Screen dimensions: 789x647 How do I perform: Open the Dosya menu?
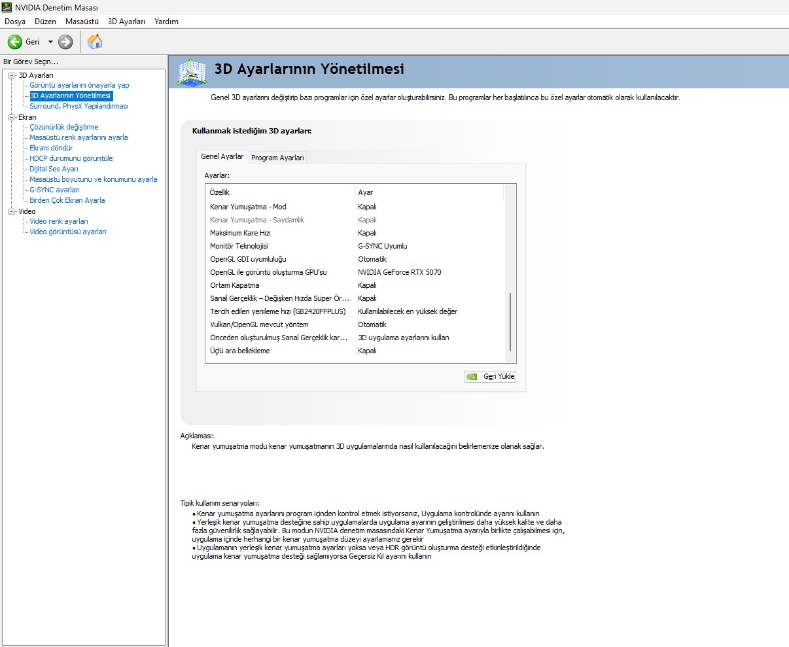click(x=15, y=22)
